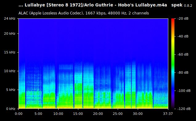This screenshot has width=196, height=121.
Task: Click the 0:00 time axis label
Action: 18,114
